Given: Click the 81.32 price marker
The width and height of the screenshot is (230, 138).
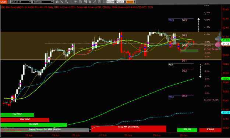Looking at the screenshot, I should point(226,40).
